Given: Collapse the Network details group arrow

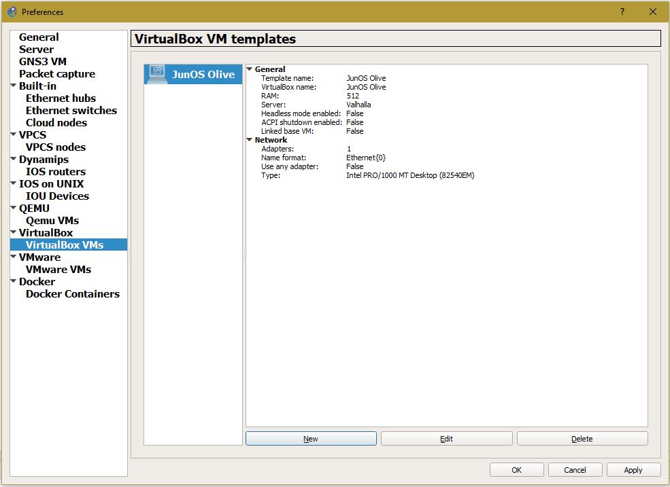Looking at the screenshot, I should coord(250,139).
